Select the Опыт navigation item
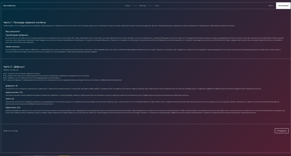The height and width of the screenshot is (156, 291). [157, 5]
